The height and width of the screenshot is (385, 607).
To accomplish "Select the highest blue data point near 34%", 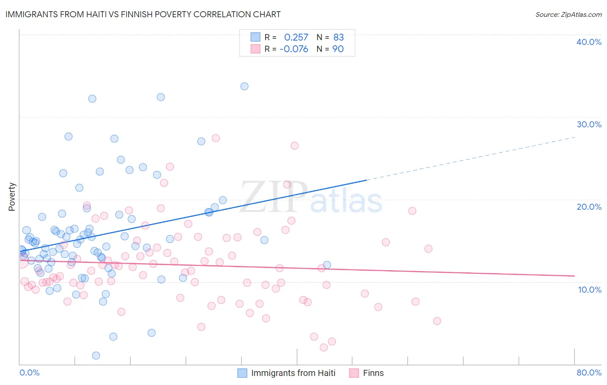I will coord(244,86).
